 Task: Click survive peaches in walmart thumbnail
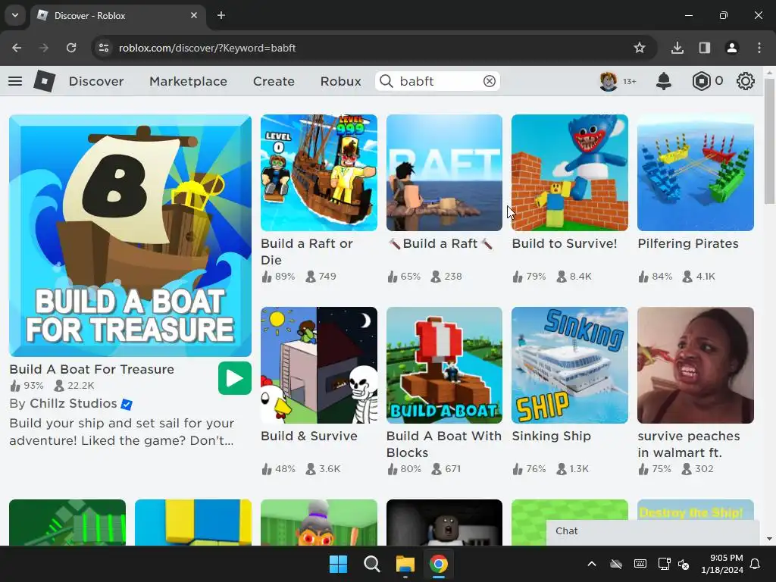point(696,365)
